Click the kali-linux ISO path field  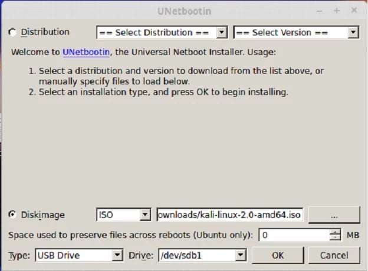tap(230, 214)
